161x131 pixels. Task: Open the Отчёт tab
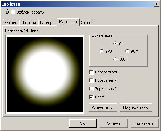coord(86,23)
